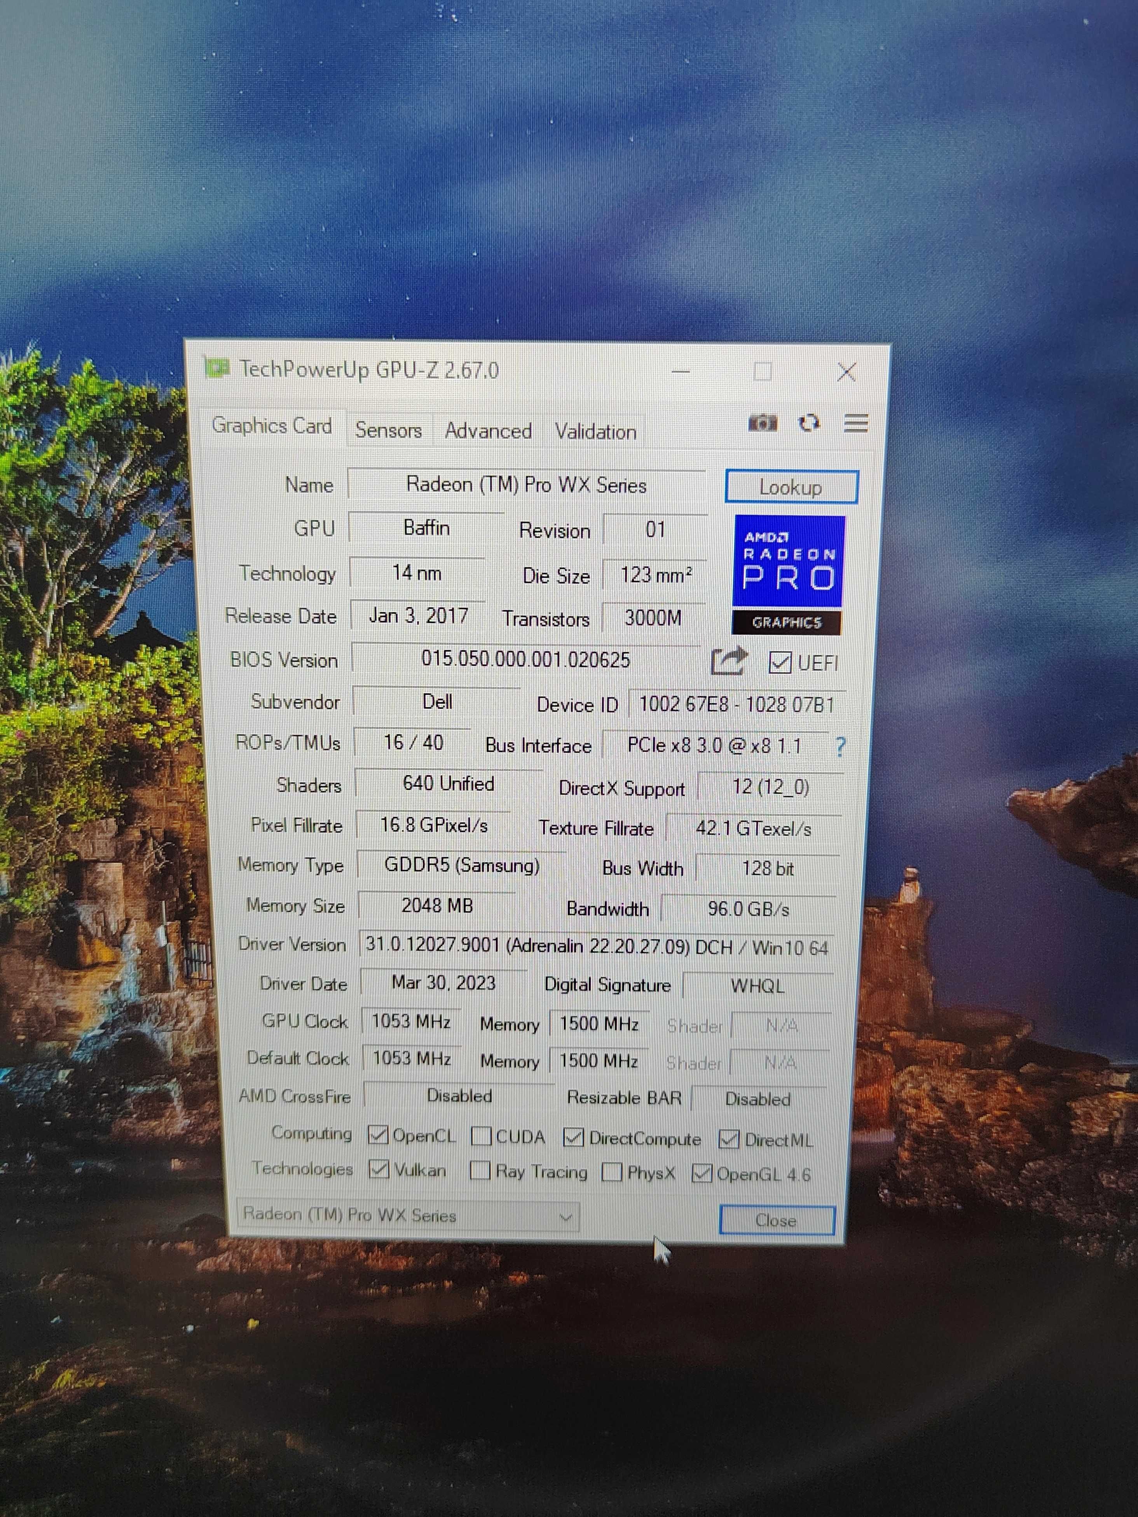Click the BIOS export share icon
The width and height of the screenshot is (1138, 1517).
point(728,661)
